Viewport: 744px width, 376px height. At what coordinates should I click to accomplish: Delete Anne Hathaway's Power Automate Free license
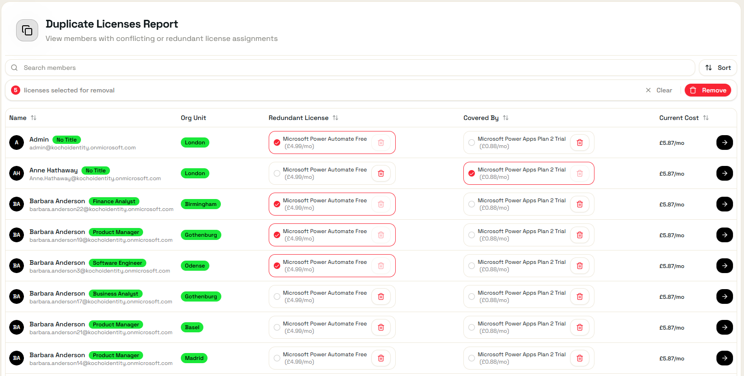tap(381, 173)
